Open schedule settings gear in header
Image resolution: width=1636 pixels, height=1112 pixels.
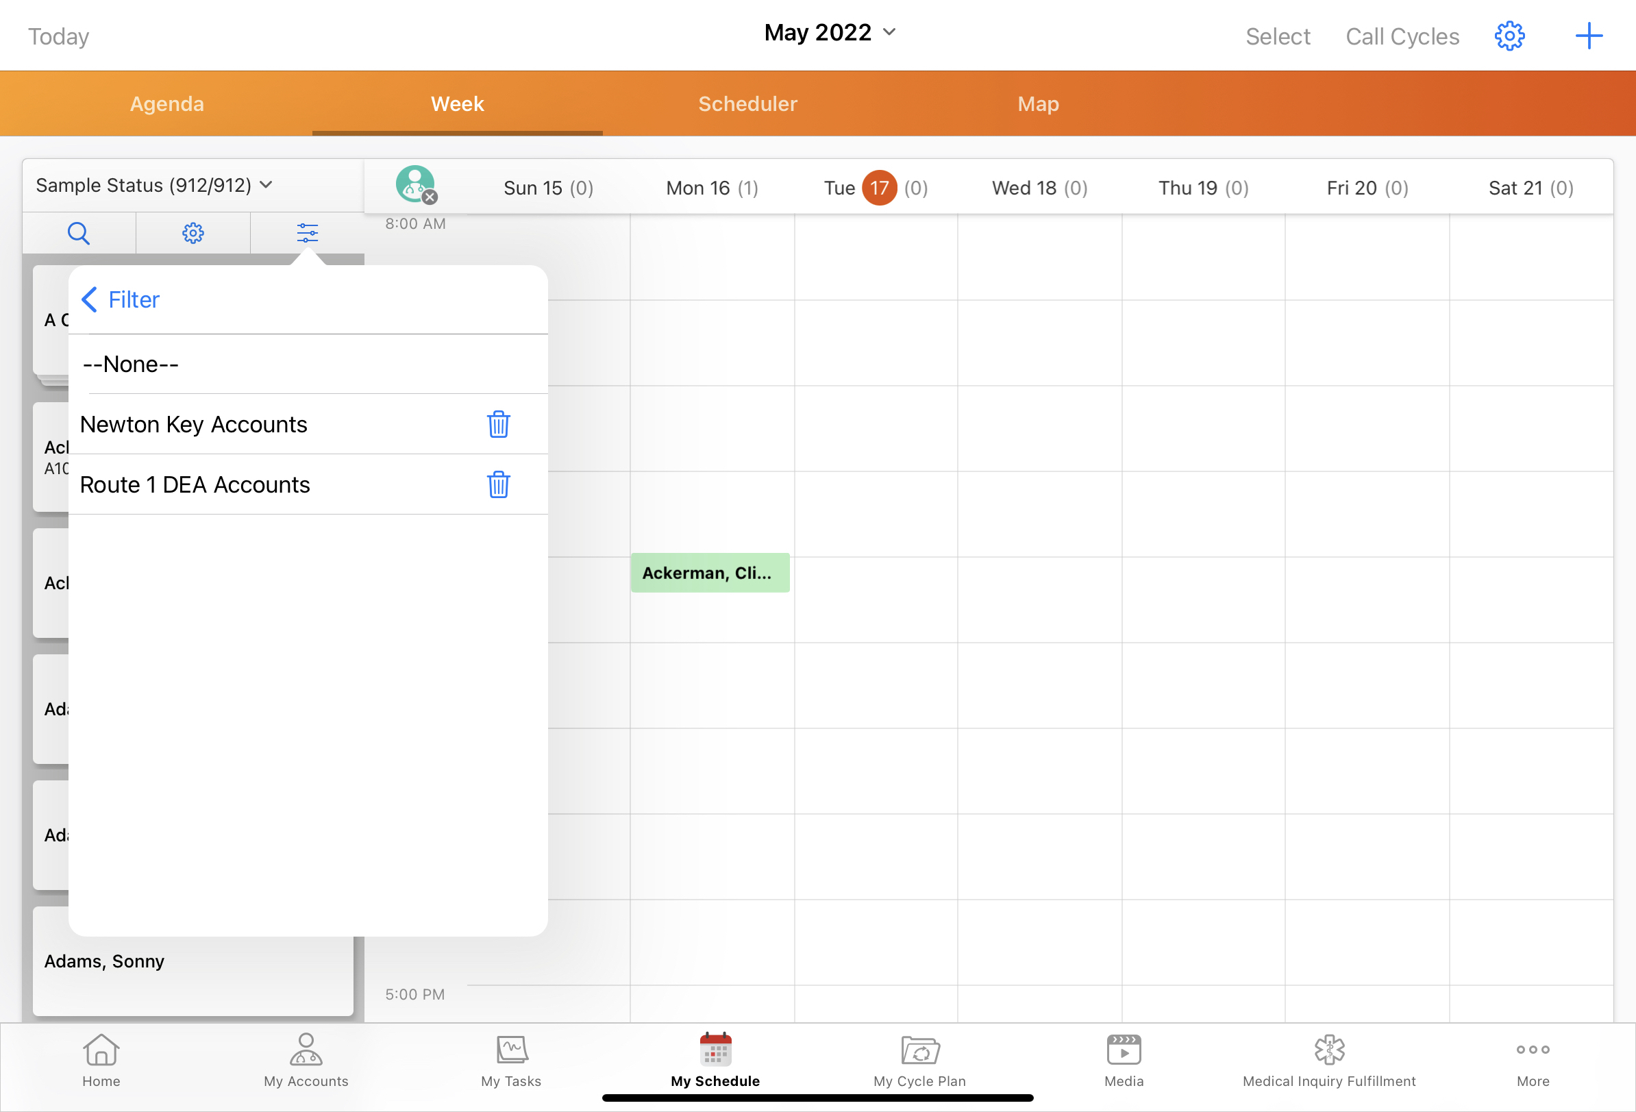[1509, 36]
